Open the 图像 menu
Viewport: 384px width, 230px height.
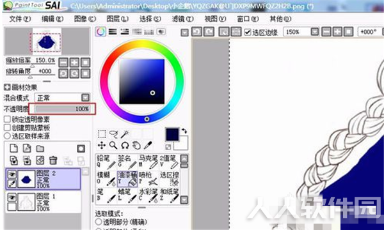click(84, 19)
